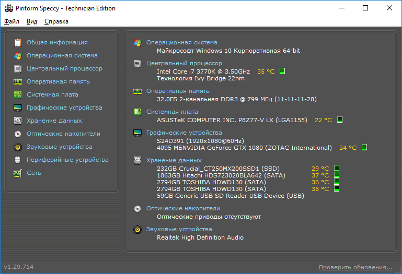Click the Realtek High Definition Audio text
The image size is (402, 274).
click(200, 237)
